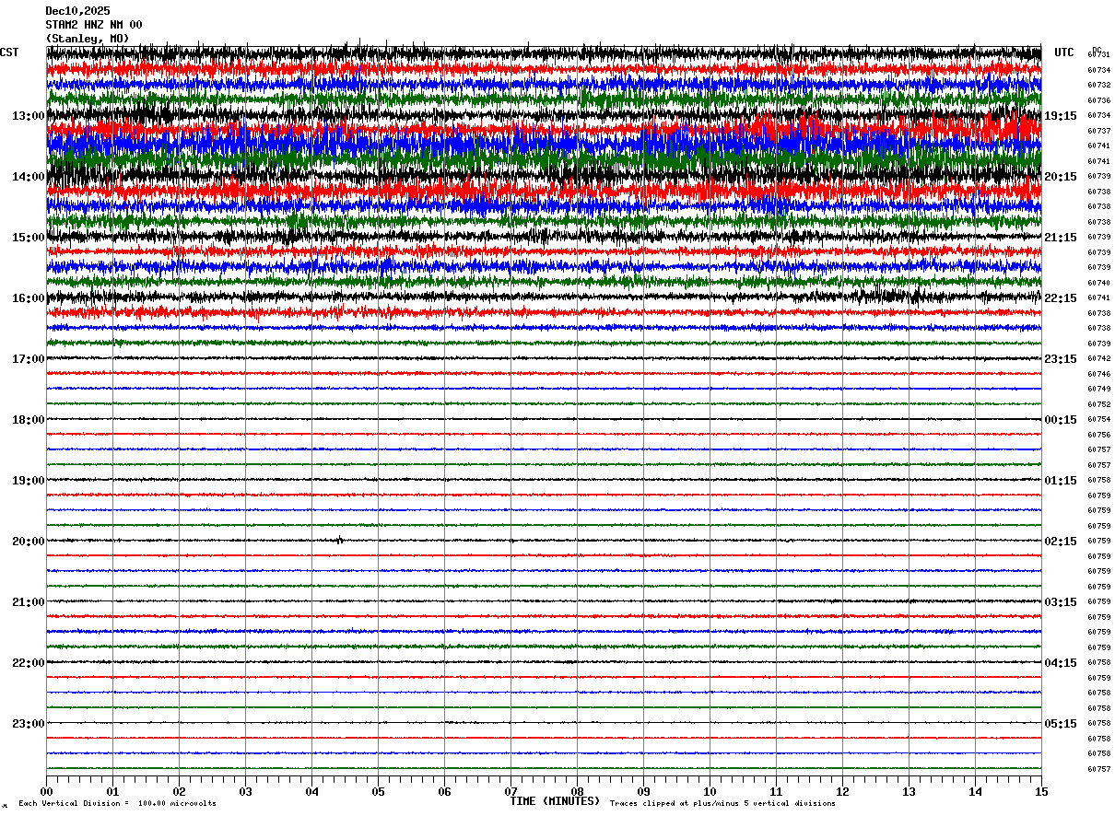Click the Traces clipped at plus/minus 5 divisions note

click(722, 804)
